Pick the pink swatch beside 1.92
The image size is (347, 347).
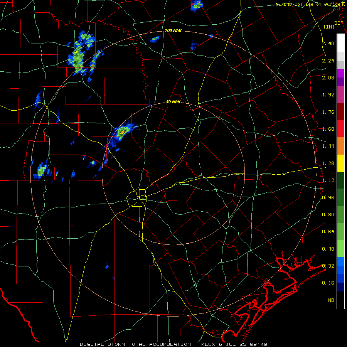click(340, 94)
